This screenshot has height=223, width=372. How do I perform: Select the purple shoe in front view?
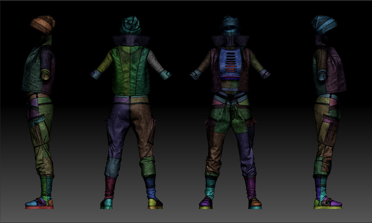point(206,204)
